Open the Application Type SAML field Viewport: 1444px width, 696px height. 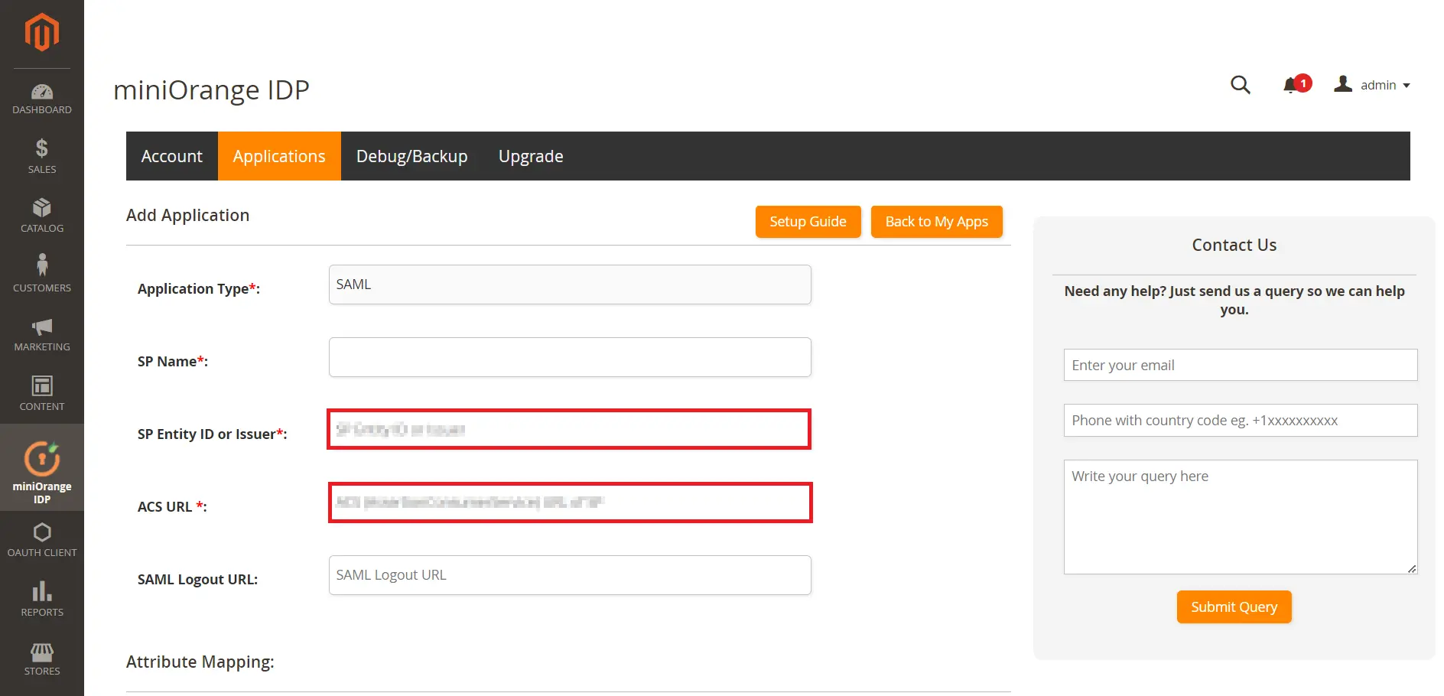pyautogui.click(x=570, y=285)
